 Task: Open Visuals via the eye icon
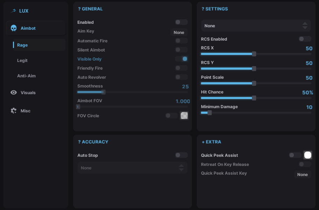click(14, 93)
